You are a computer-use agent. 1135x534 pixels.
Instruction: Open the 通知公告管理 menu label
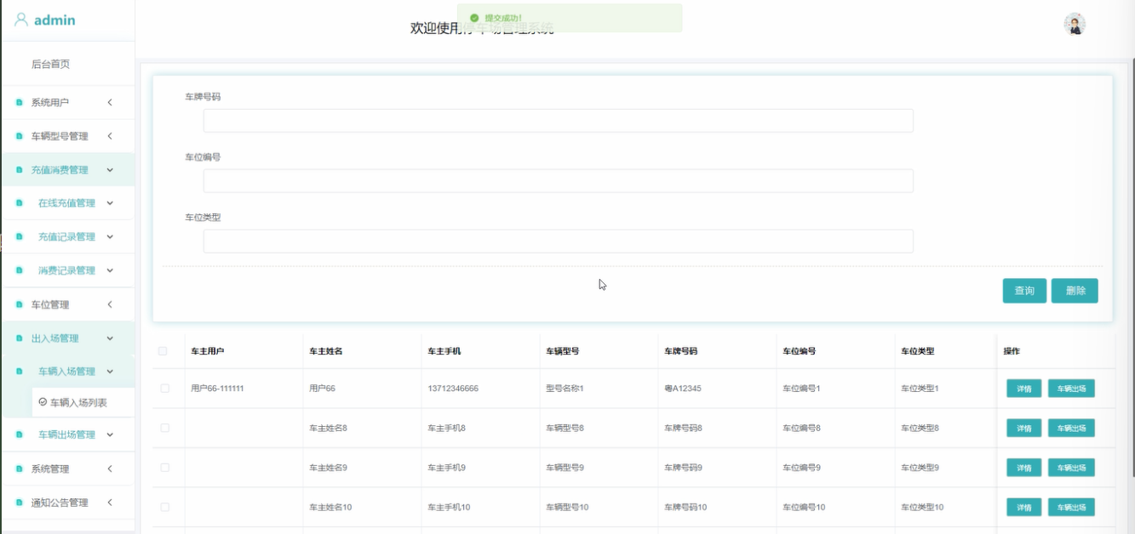60,503
